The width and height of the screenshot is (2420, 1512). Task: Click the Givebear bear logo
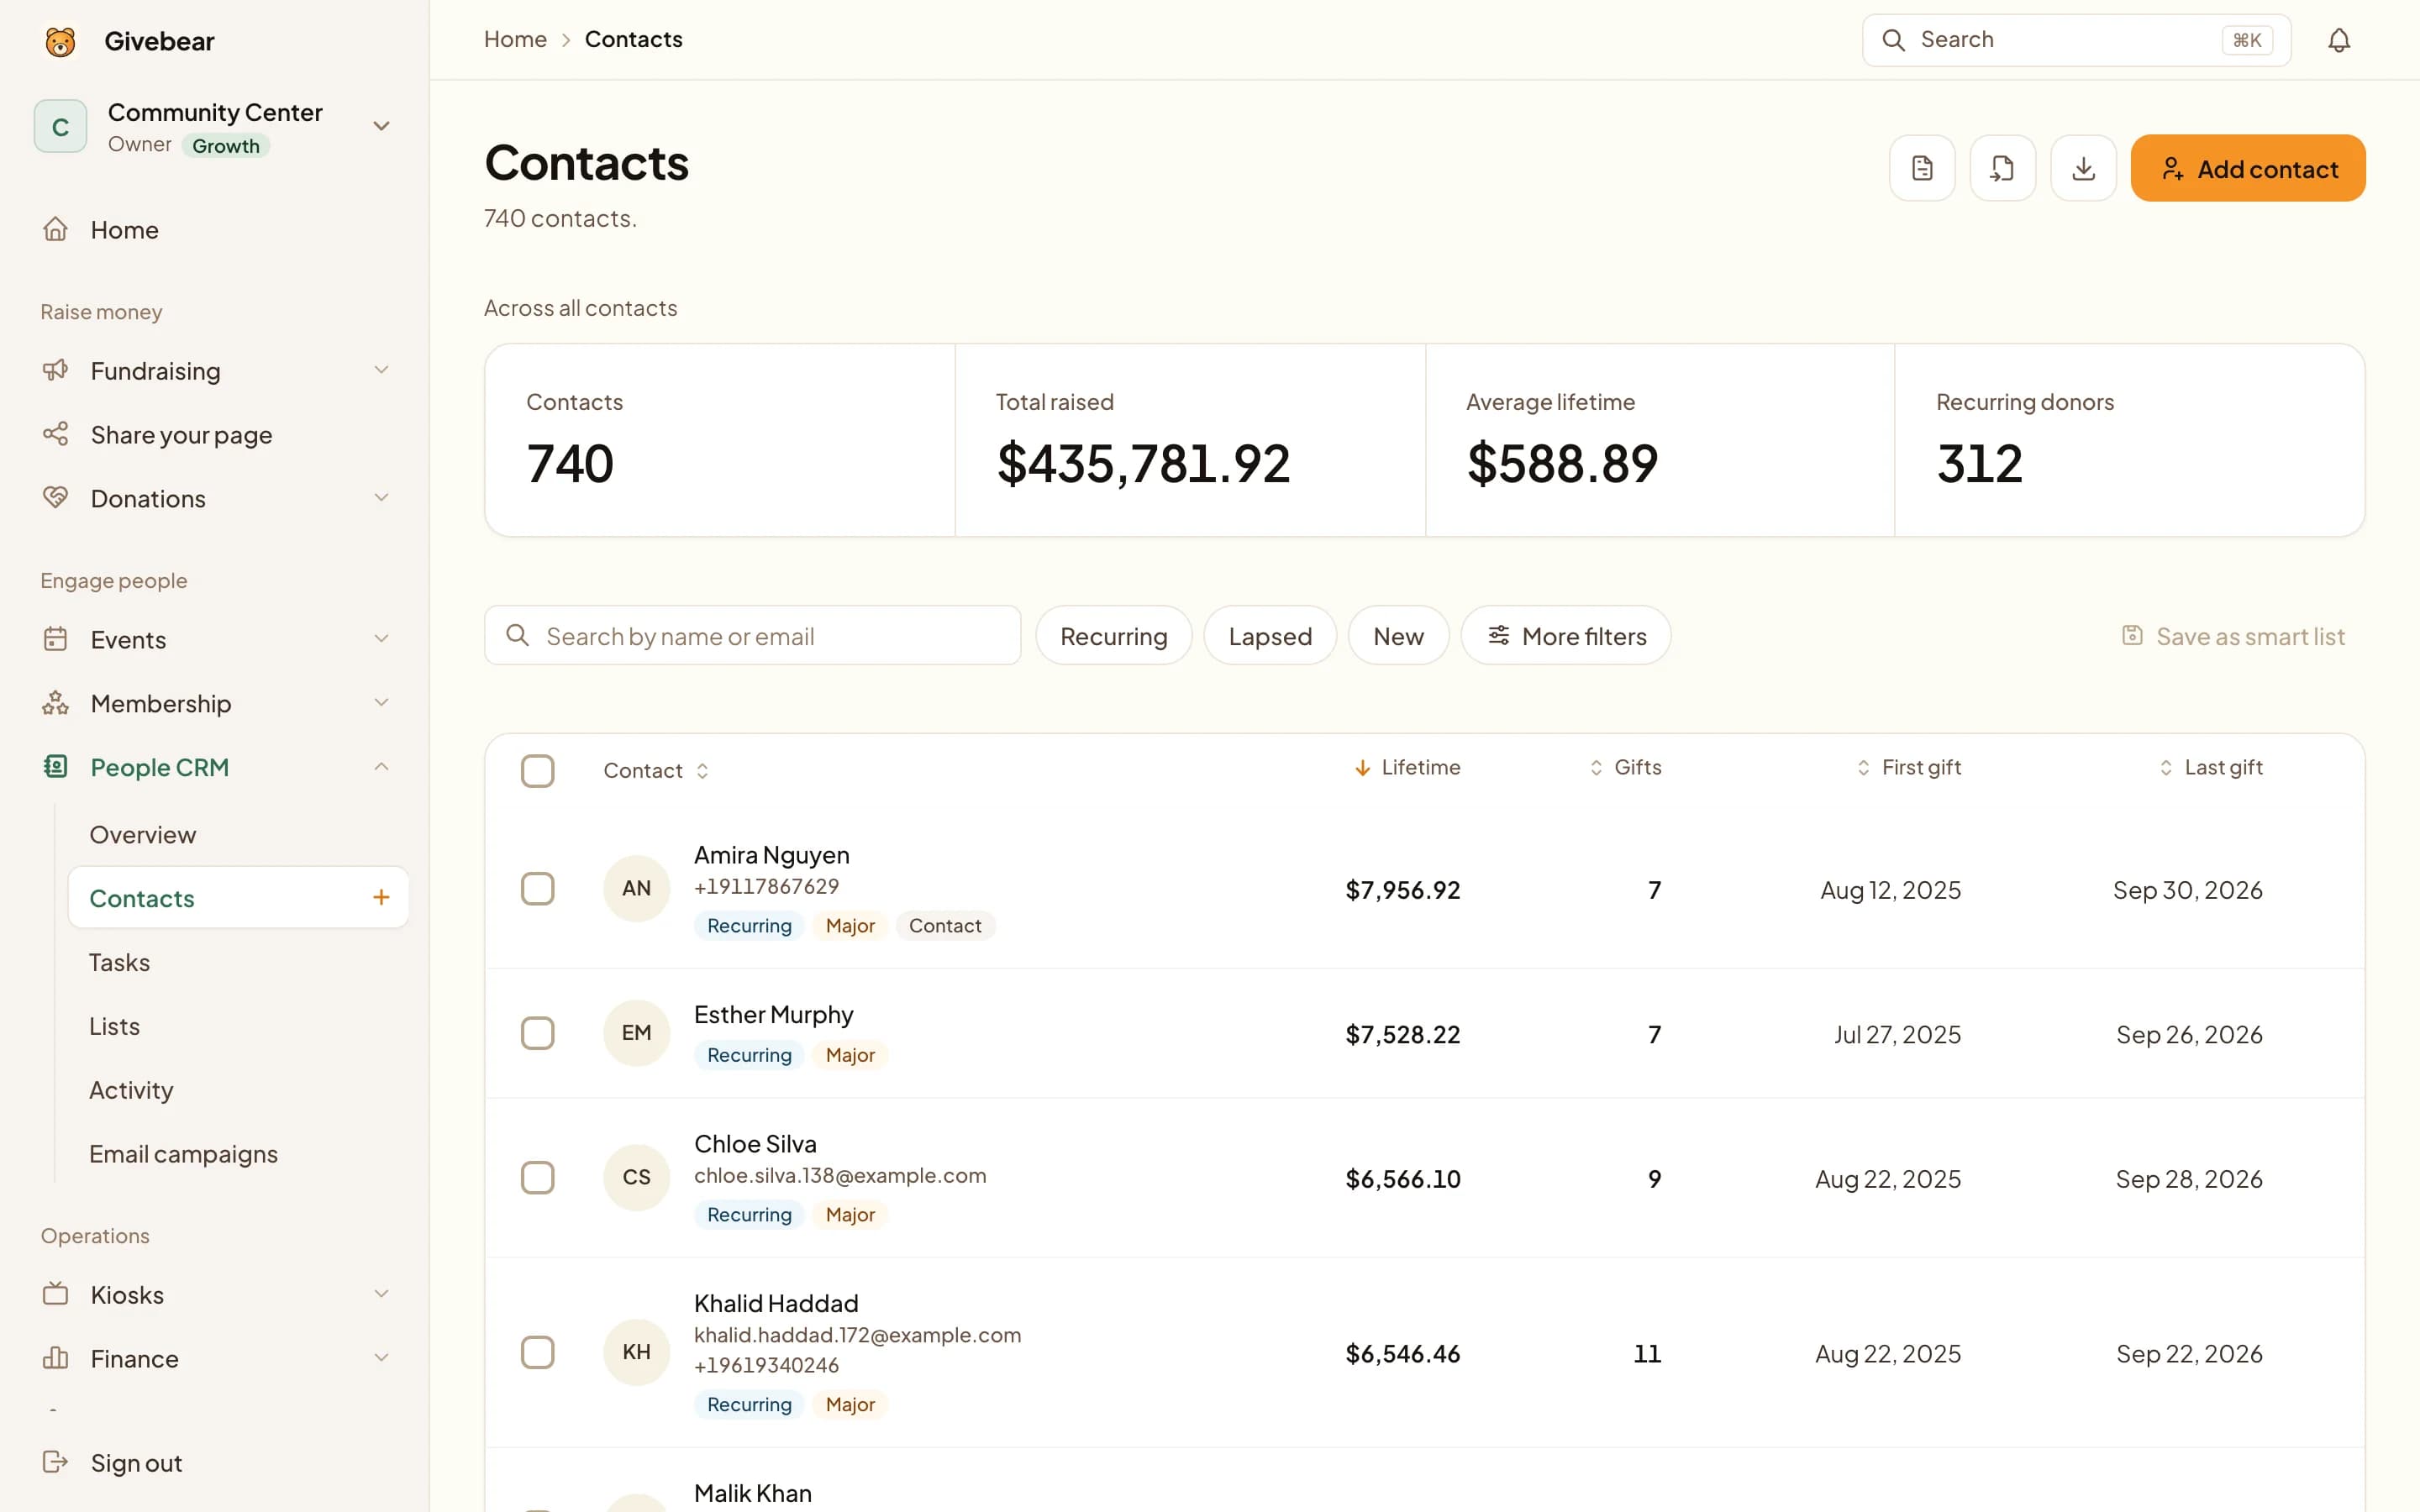pos(60,41)
